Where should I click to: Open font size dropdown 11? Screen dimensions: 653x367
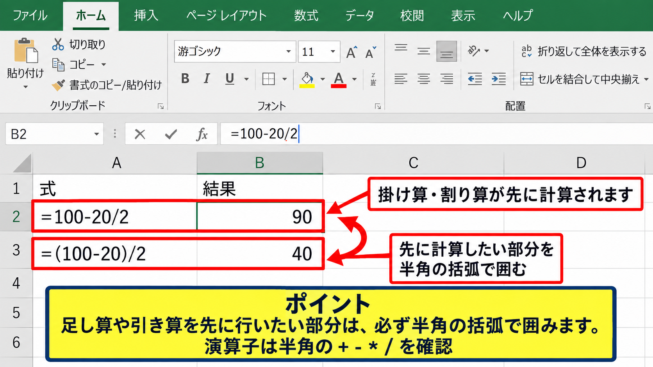(333, 51)
